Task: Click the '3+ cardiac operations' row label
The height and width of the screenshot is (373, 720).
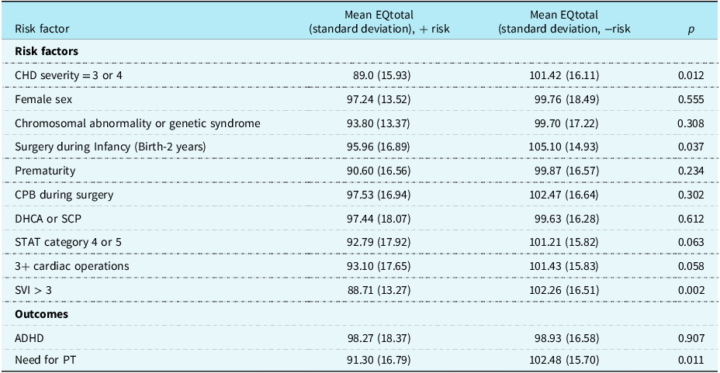Action: 71,266
